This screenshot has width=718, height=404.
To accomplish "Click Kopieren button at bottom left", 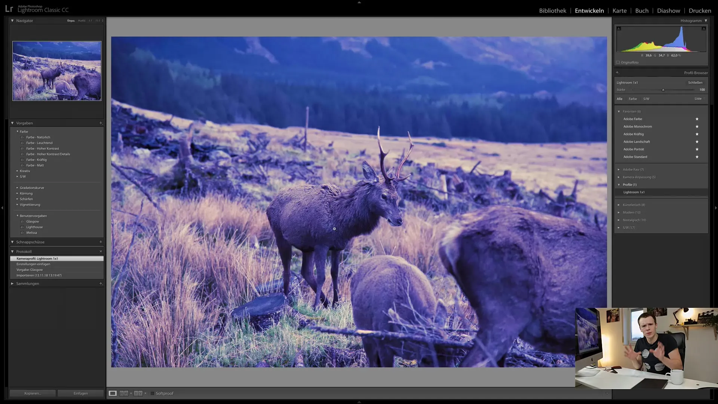I will point(33,393).
